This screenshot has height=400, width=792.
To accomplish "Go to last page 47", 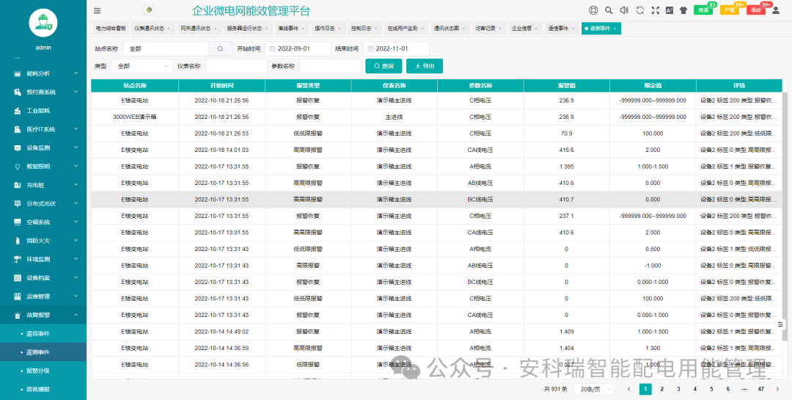I will pos(760,389).
